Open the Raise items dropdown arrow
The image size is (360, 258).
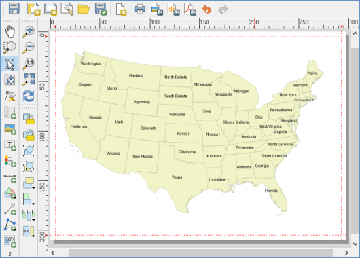(x=33, y=188)
